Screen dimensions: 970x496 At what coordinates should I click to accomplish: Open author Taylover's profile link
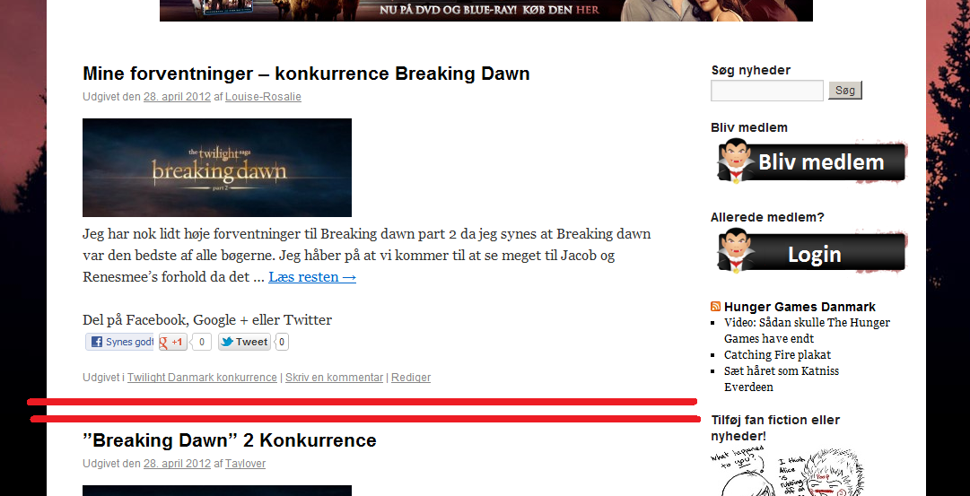click(245, 463)
